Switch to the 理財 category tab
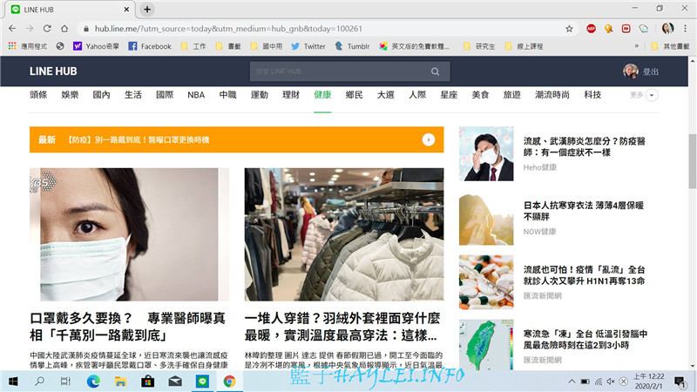Screen dimensions: 697x392 [x=291, y=95]
